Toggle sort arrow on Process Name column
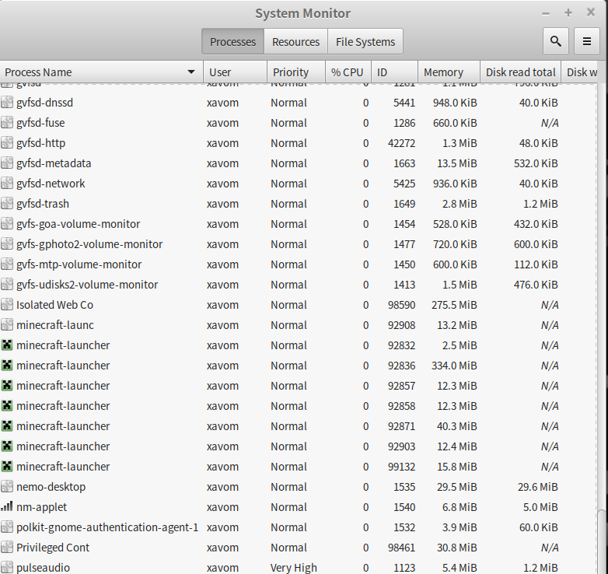Screen dimensions: 608x574 point(191,72)
